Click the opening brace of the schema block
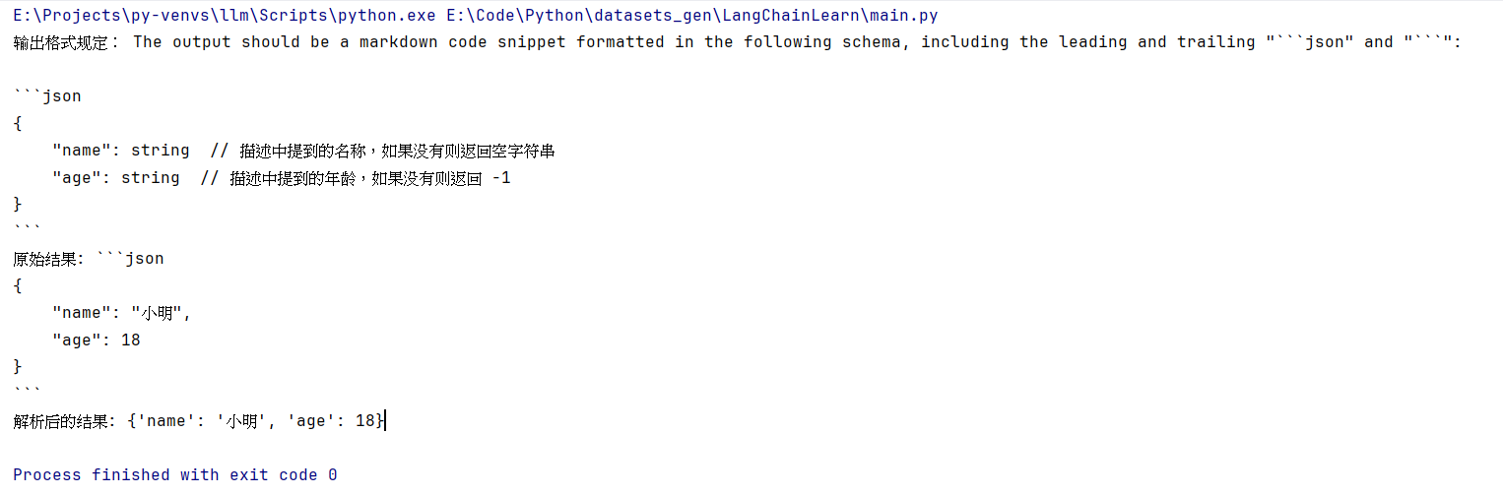Image resolution: width=1503 pixels, height=495 pixels. [x=17, y=124]
